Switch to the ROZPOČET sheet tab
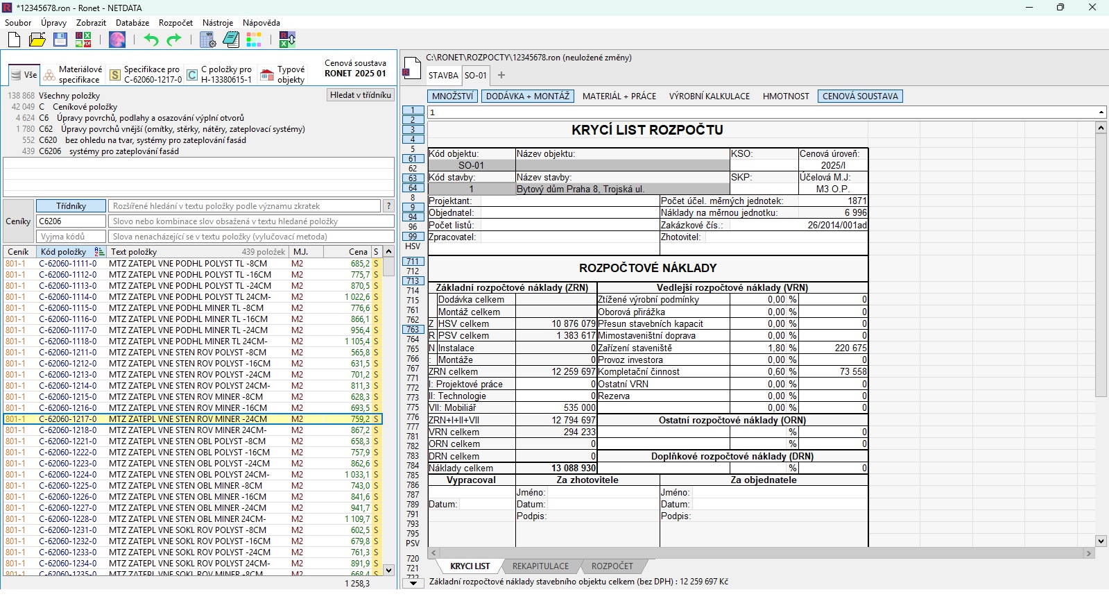1109x599 pixels. click(x=612, y=566)
